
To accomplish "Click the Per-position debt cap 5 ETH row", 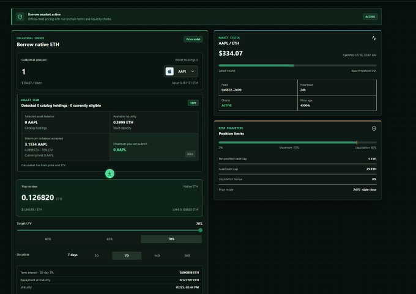I will click(x=297, y=159).
